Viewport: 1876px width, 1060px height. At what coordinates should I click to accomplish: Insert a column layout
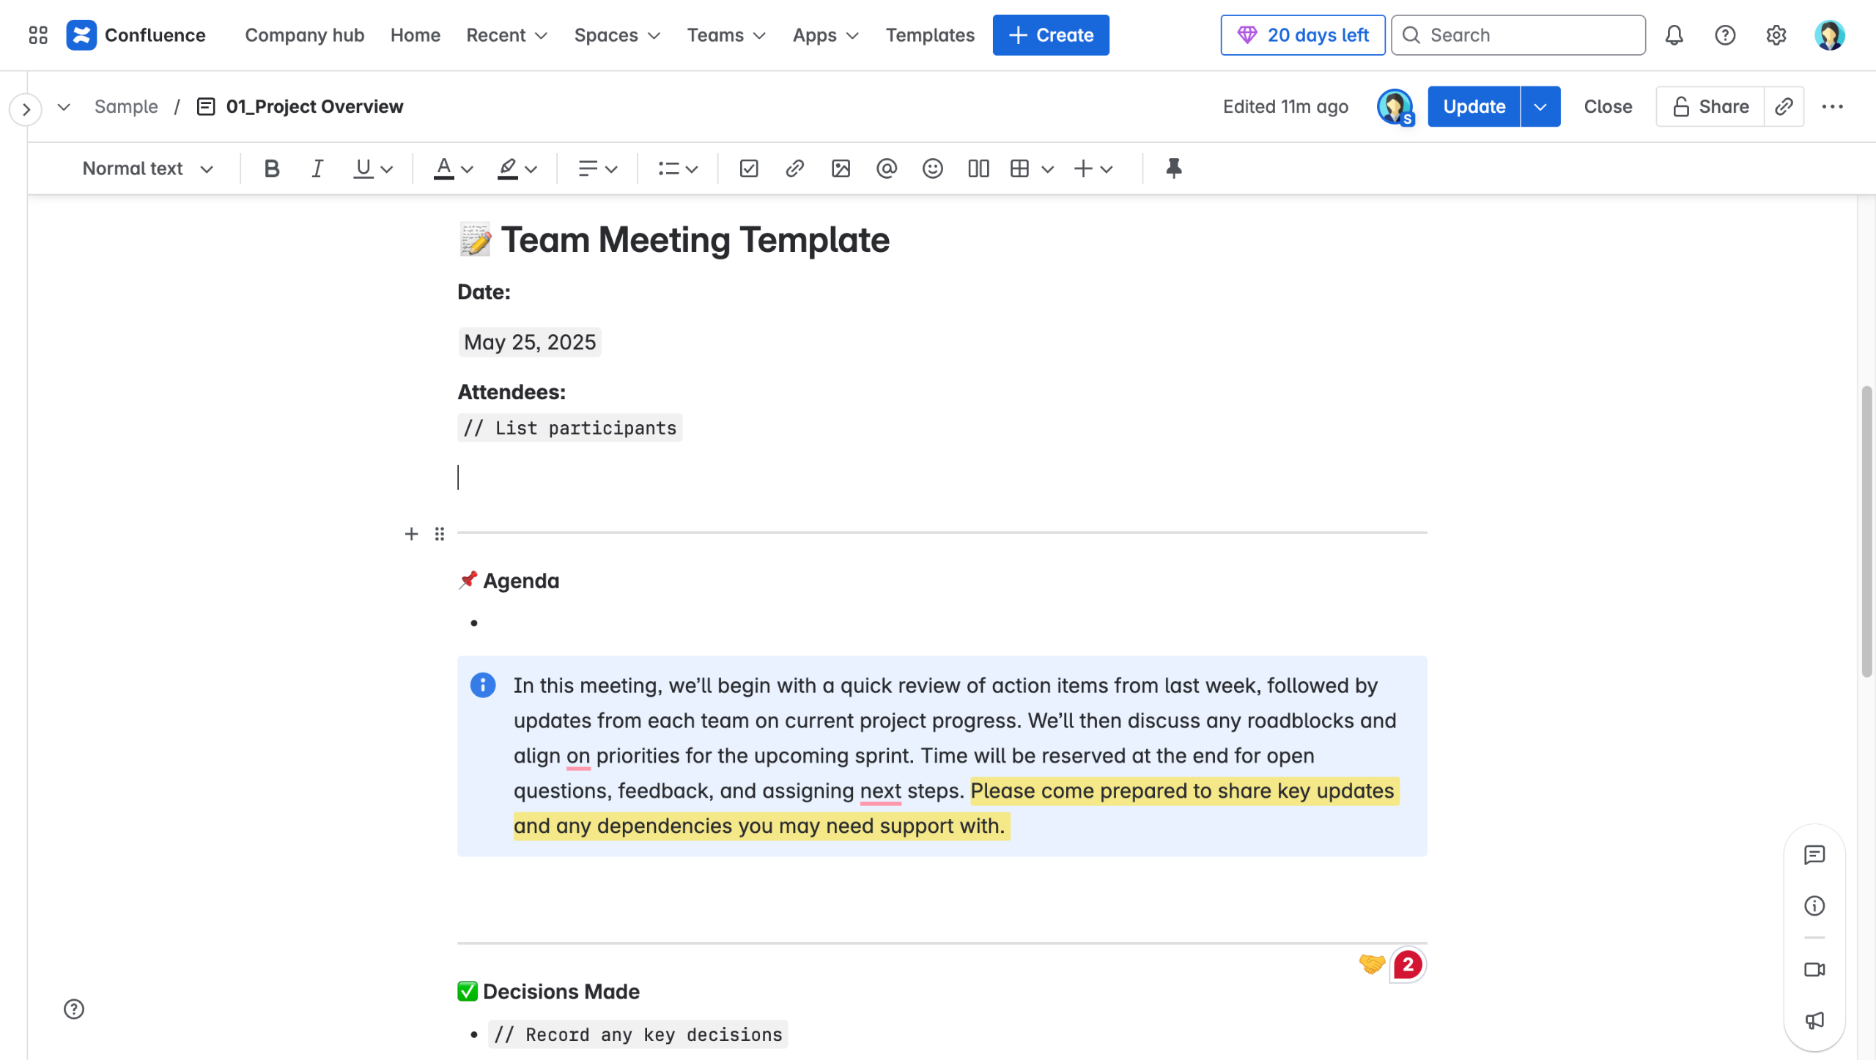pos(978,168)
